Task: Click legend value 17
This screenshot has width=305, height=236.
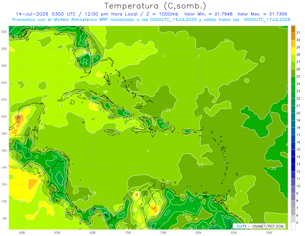Action: [298, 135]
